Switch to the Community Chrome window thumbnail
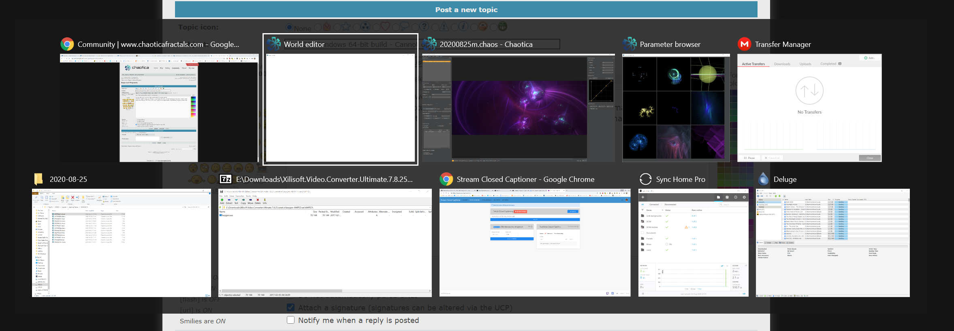This screenshot has height=331, width=954. pos(159,108)
